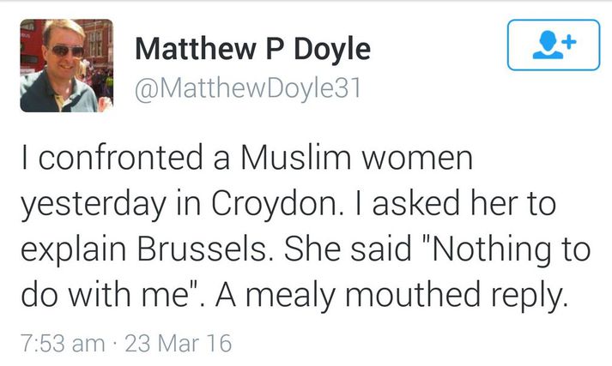The image size is (612, 366).
Task: Click "She said" in the tweet text
Action: [348, 249]
